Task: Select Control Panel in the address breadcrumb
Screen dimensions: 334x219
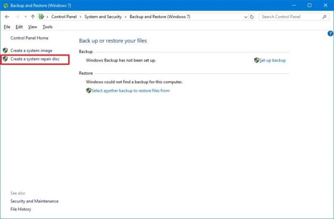Action: click(64, 17)
